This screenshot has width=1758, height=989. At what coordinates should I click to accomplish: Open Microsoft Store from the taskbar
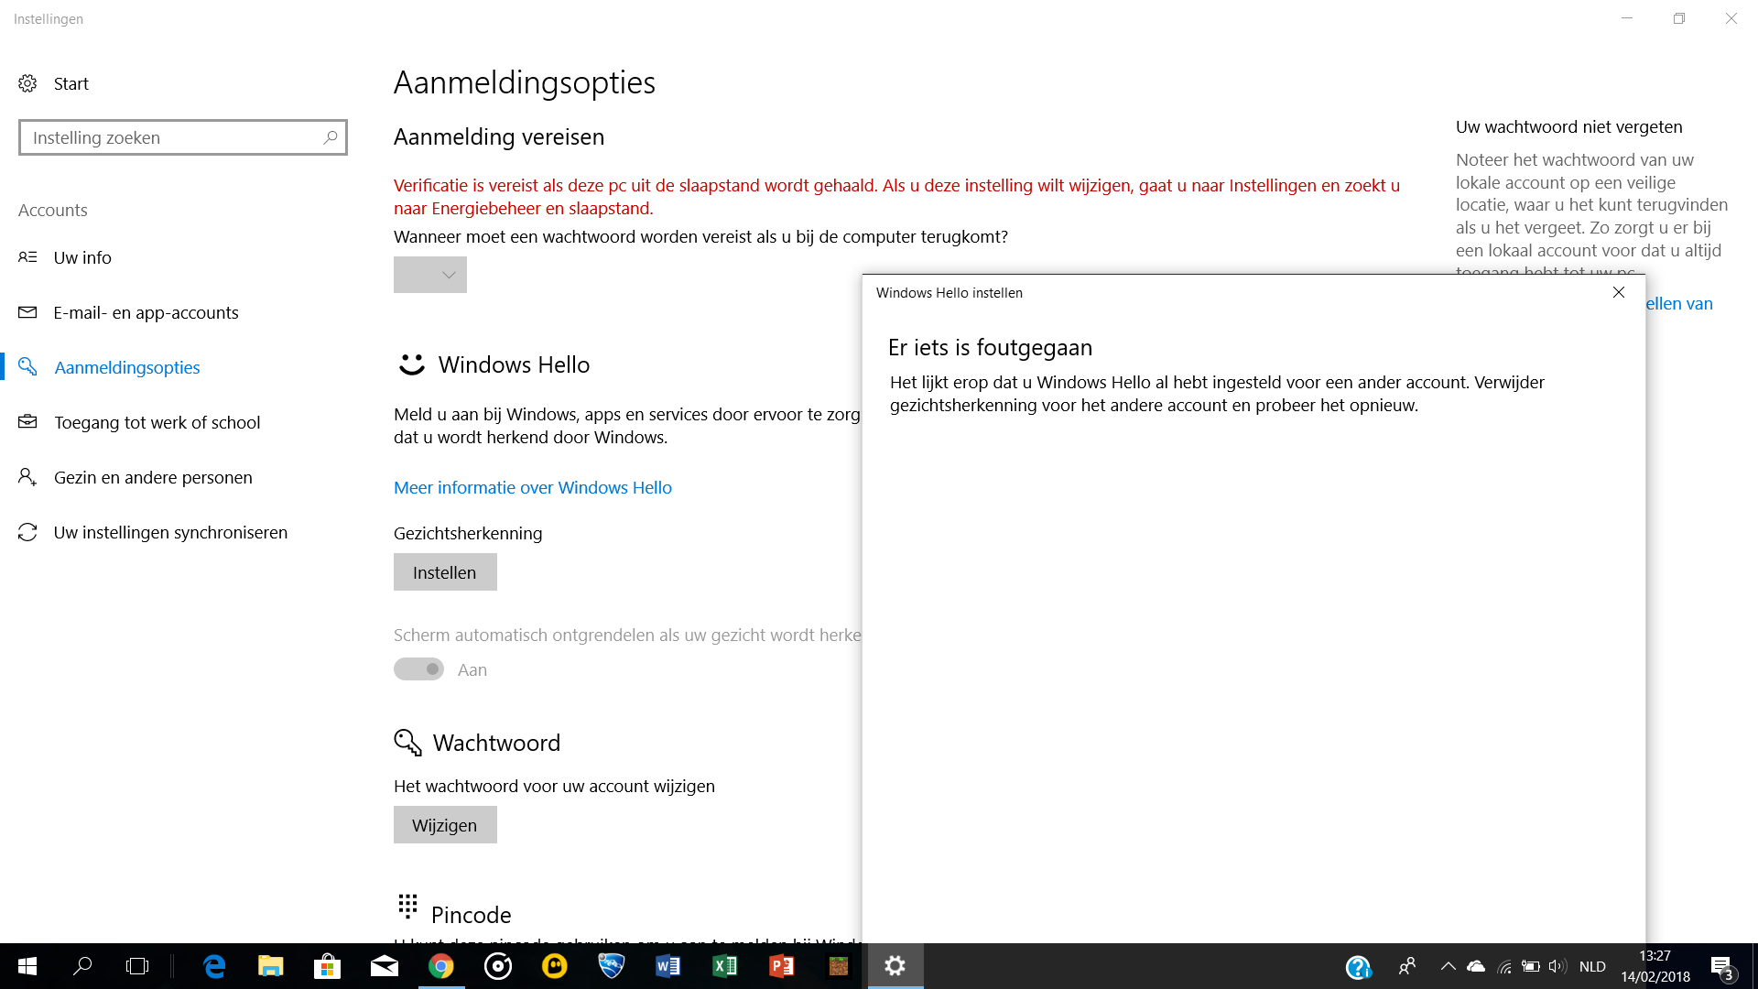327,966
